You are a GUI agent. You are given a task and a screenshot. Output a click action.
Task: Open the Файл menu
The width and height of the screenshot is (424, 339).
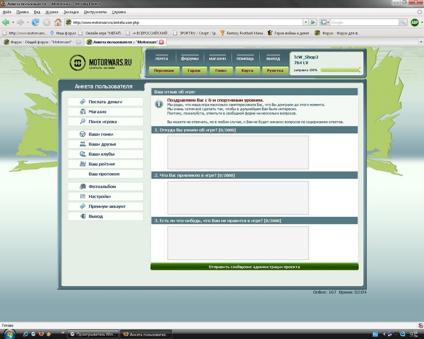7,12
